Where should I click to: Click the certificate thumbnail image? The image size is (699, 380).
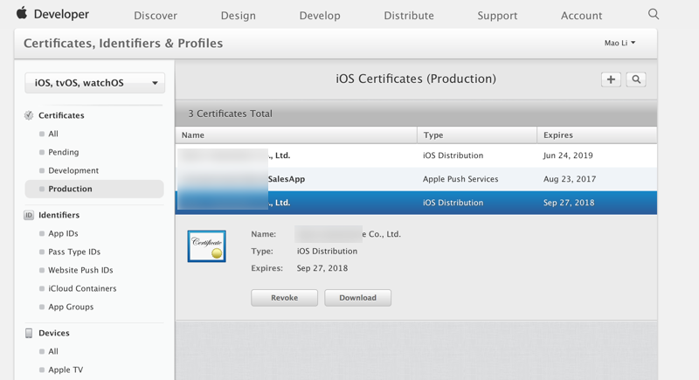(x=207, y=245)
